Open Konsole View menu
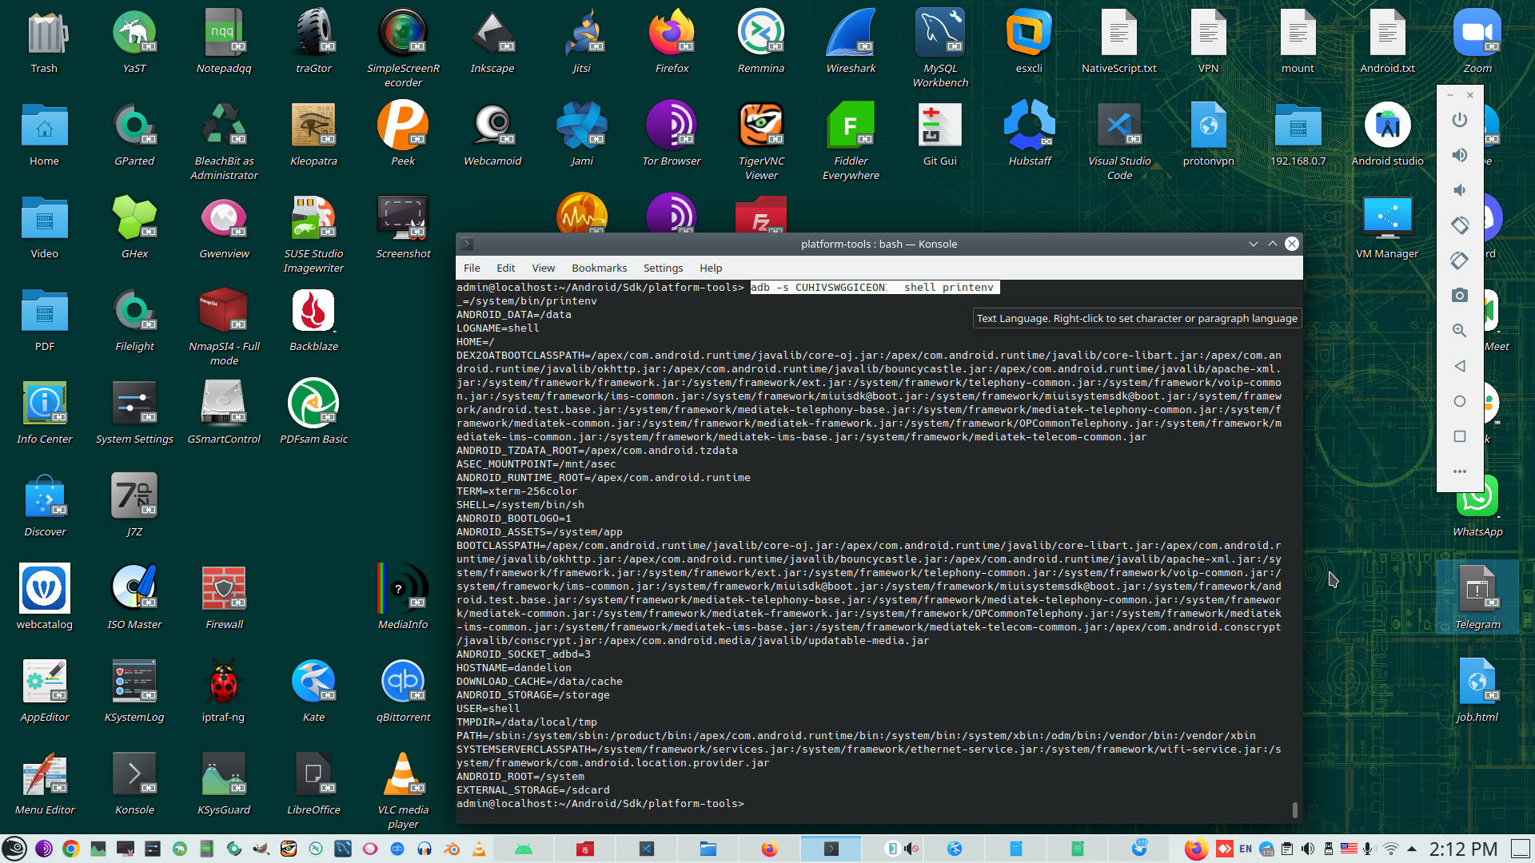 pyautogui.click(x=543, y=268)
